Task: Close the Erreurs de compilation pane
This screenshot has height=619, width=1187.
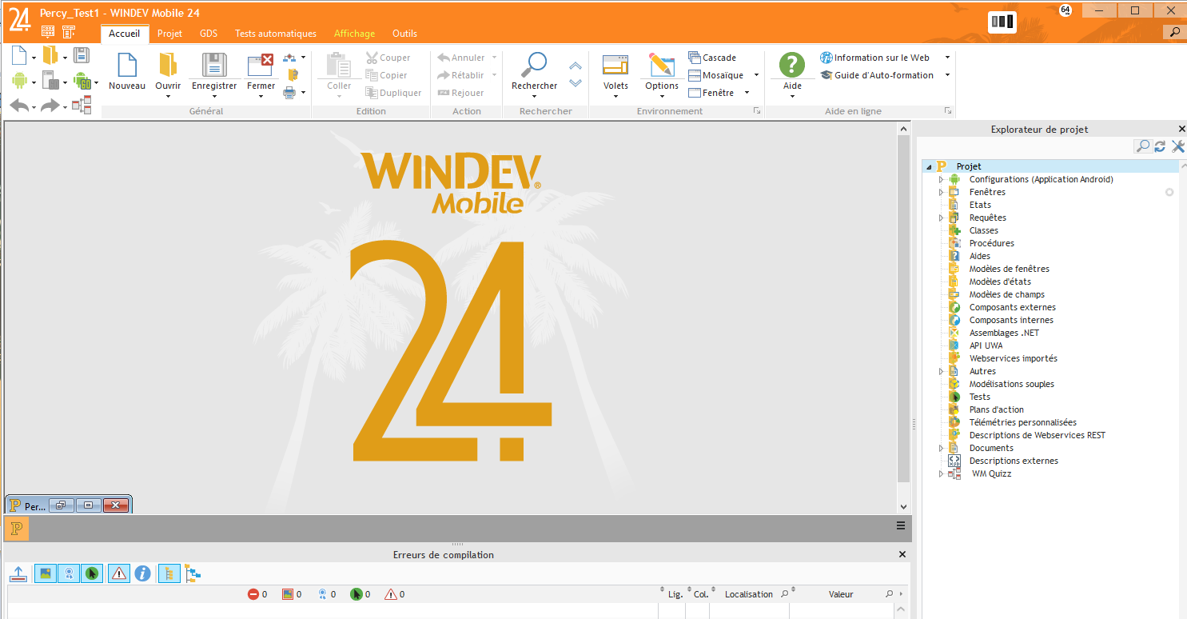Action: pos(902,554)
